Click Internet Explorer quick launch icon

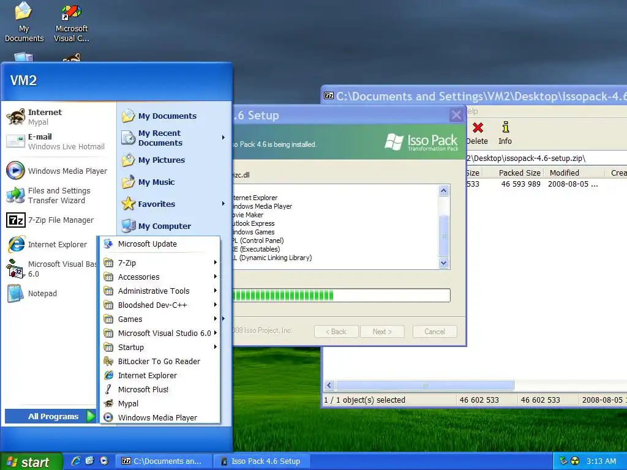(x=75, y=461)
